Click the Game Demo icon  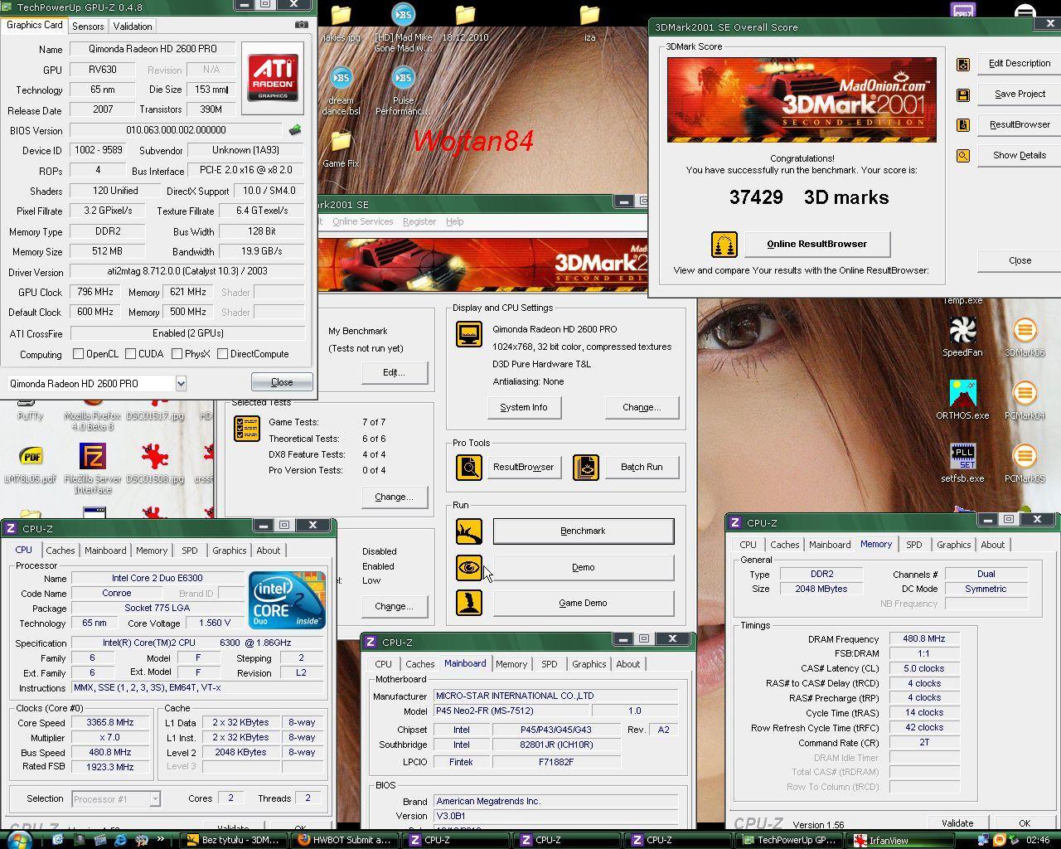pos(469,603)
